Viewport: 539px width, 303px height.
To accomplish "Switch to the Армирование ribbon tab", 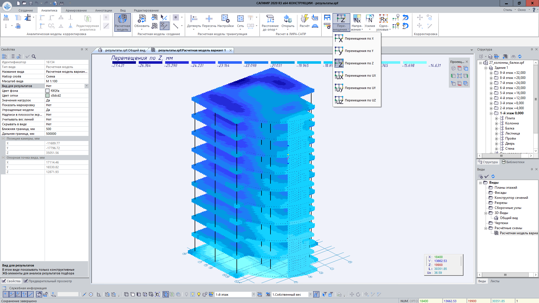I will click(x=76, y=10).
